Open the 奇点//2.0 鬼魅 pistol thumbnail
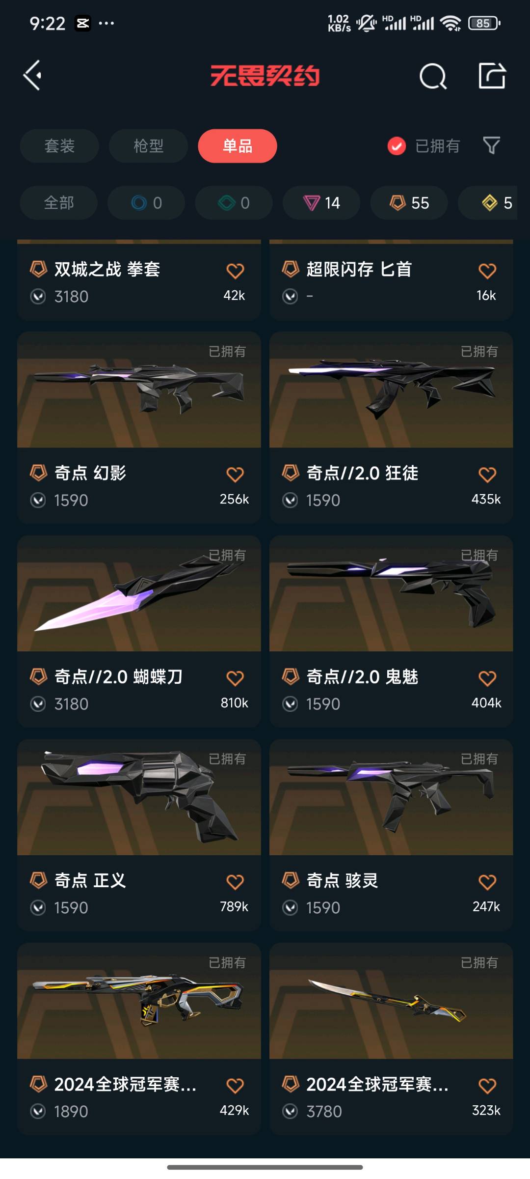The width and height of the screenshot is (530, 1179). tap(391, 593)
